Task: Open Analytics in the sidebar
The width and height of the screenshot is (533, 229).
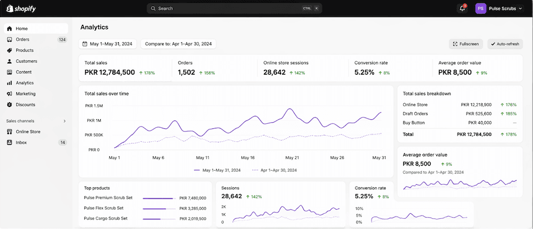Action: coord(36,83)
